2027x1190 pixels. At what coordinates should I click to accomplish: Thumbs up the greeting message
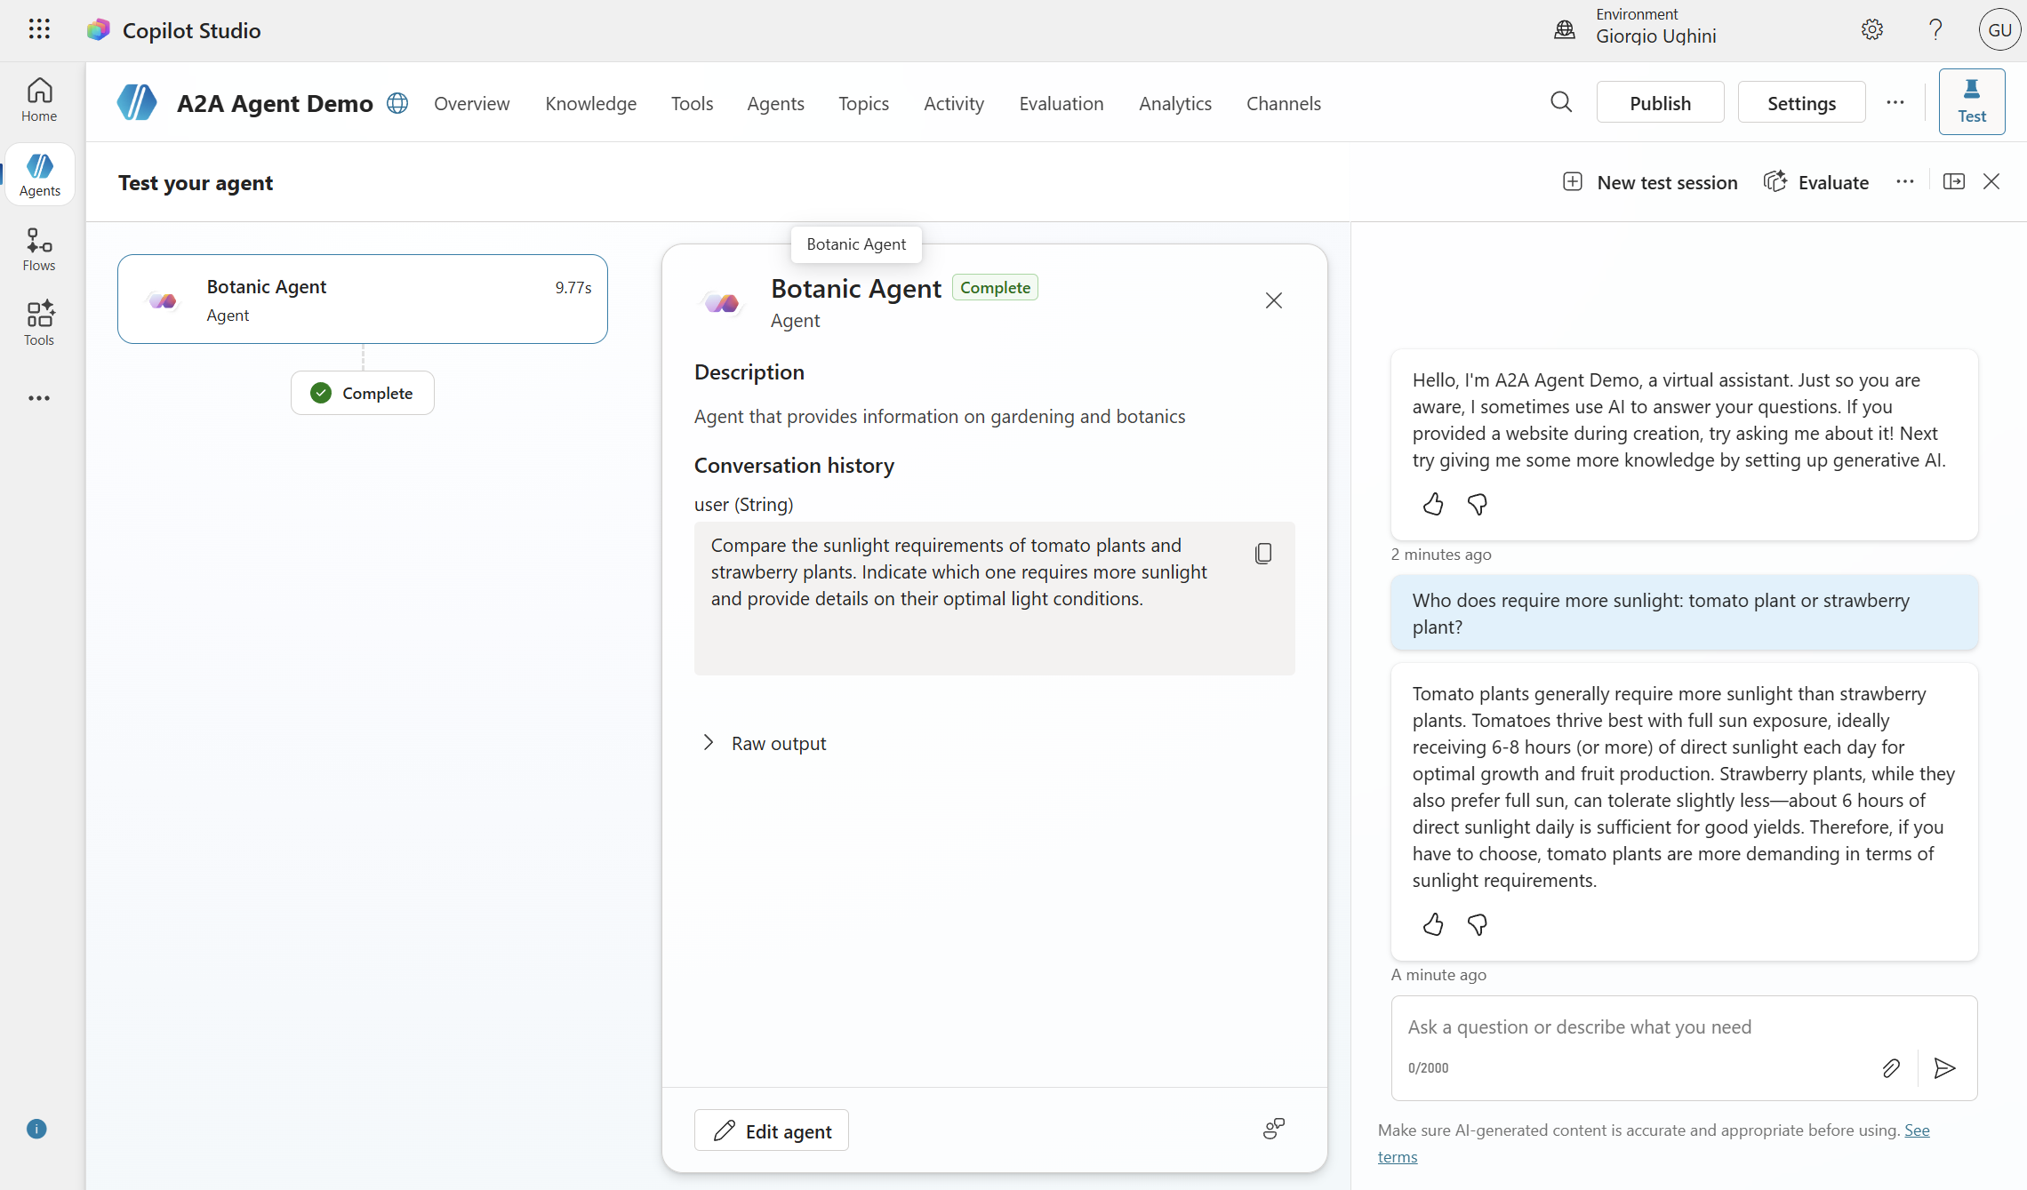(1433, 505)
